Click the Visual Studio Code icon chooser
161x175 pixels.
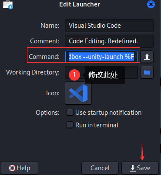78,93
